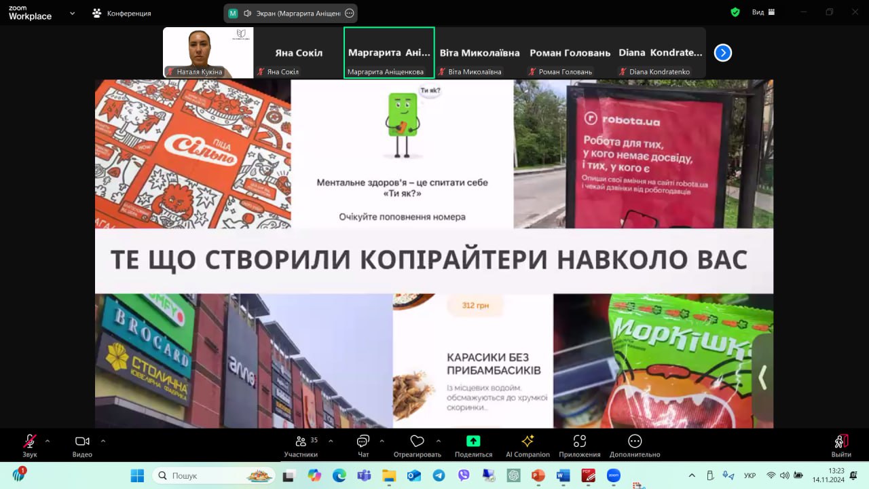Select Яна Сокіл participant tile
This screenshot has height=489, width=869.
tap(299, 52)
